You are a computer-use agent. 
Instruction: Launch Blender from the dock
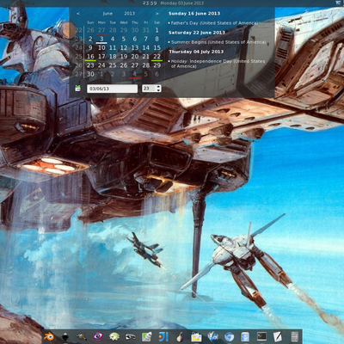click(x=49, y=336)
